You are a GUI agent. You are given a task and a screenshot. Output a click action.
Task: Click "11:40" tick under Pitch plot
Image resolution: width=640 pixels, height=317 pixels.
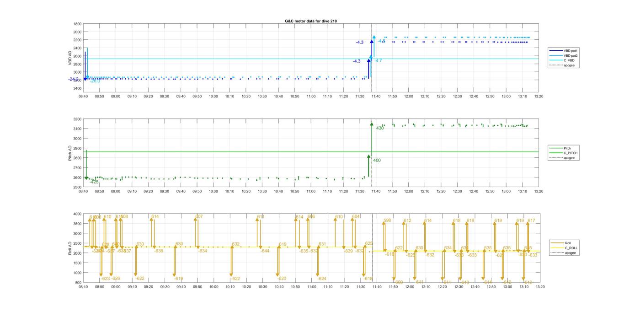coord(376,192)
